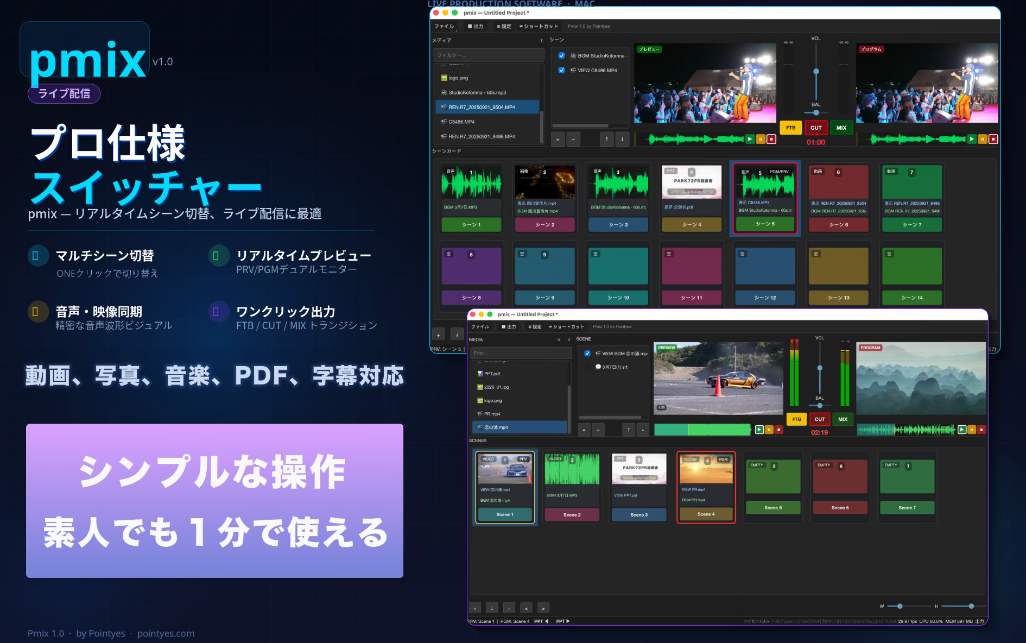Play the preview in the back window
Image resolution: width=1026 pixels, height=643 pixels.
[x=750, y=139]
